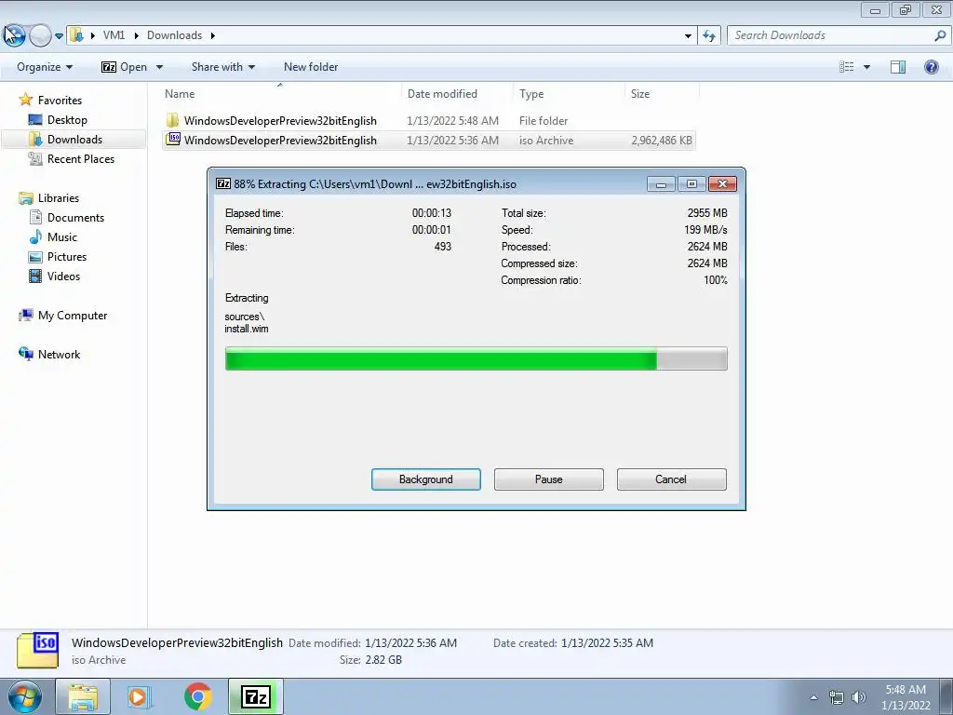Viewport: 953px width, 715px height.
Task: Open the Windows Start menu
Action: click(x=25, y=696)
